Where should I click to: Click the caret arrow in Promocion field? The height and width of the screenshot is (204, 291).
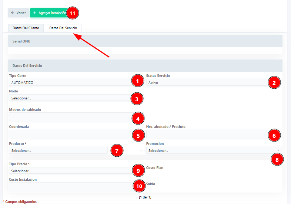tap(278, 150)
